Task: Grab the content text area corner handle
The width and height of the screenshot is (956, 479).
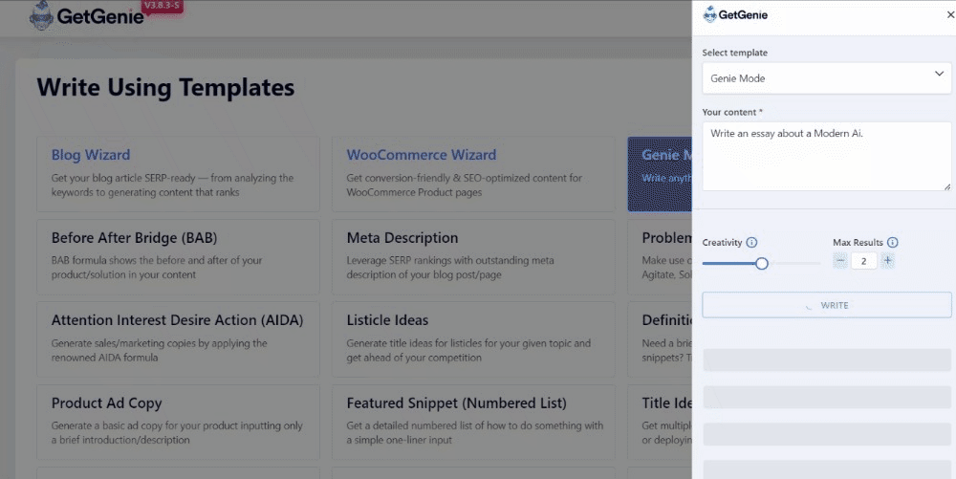Action: tap(946, 187)
